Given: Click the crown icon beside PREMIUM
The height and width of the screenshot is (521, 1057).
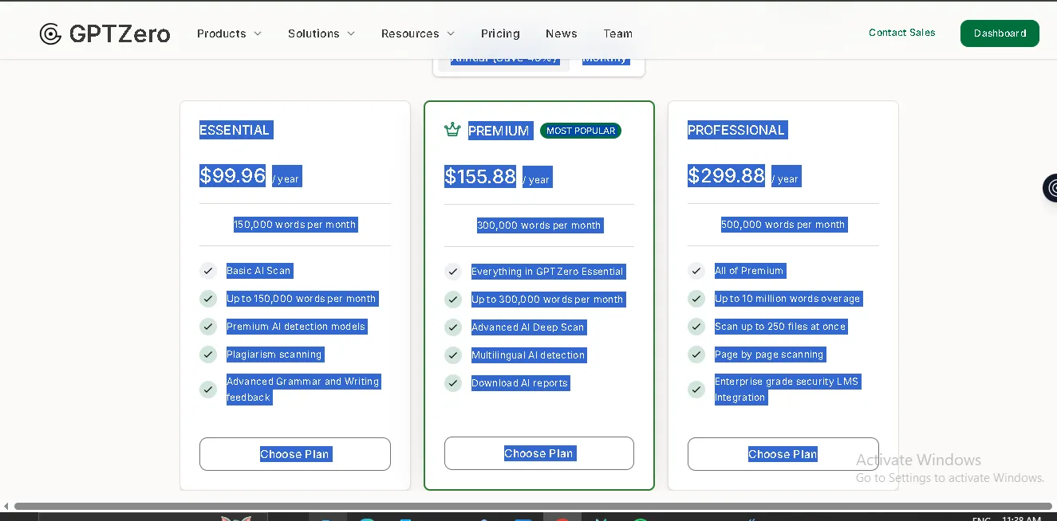Looking at the screenshot, I should click(452, 130).
